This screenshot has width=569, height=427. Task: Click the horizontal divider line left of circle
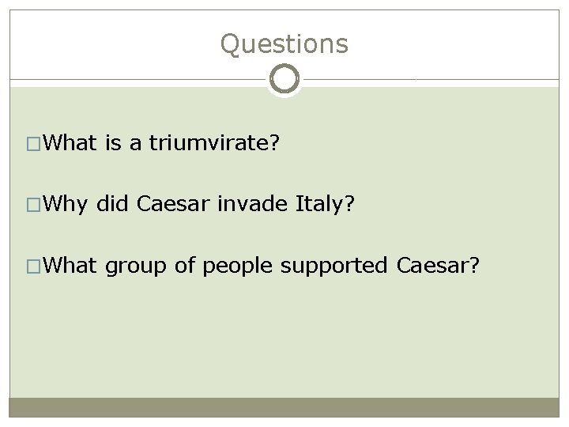point(138,79)
